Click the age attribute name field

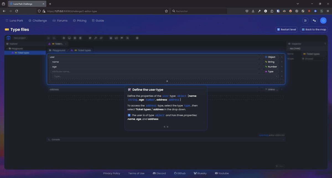[x=155, y=67]
